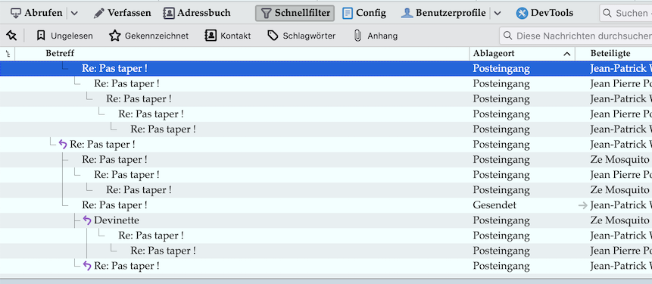Click the pin filter icon in quick filter bar
Image resolution: width=652 pixels, height=284 pixels.
tap(11, 36)
